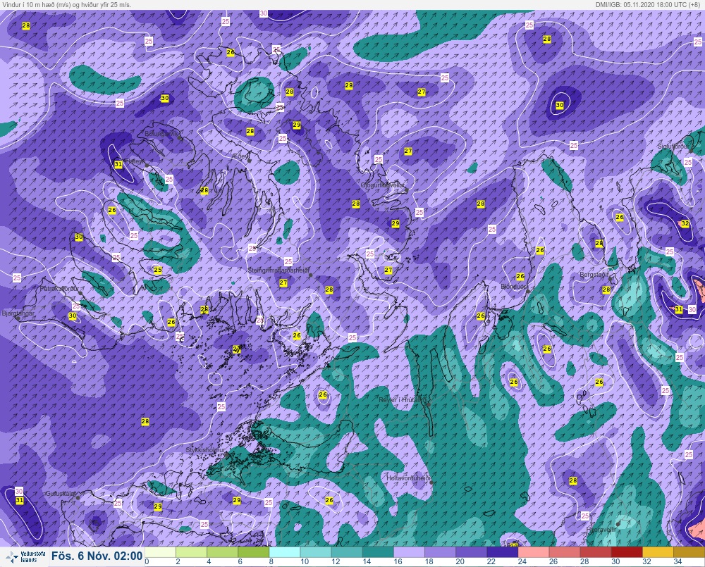Click the legend value 24
Viewport: 705px width, 567px height.
click(522, 561)
